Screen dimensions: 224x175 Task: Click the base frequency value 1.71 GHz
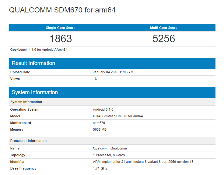pyautogui.click(x=100, y=168)
